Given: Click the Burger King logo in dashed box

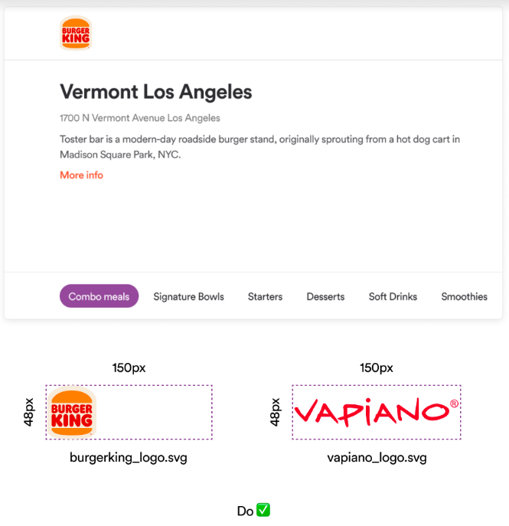Looking at the screenshot, I should click(x=72, y=412).
